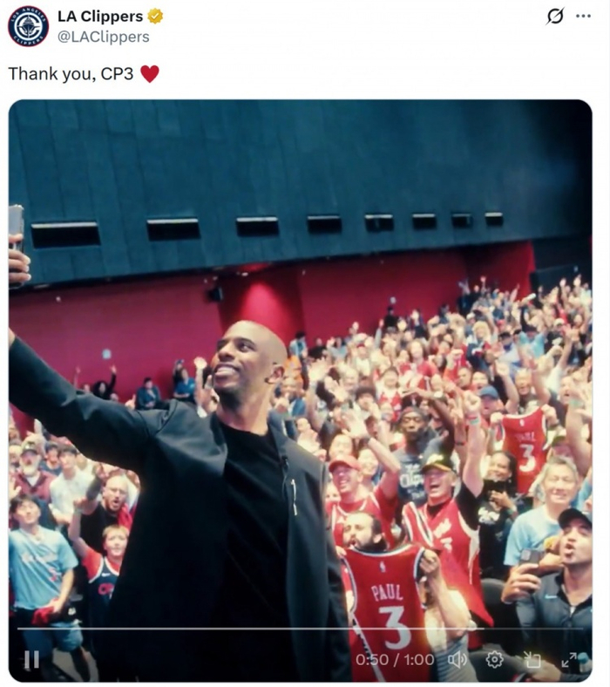
Task: Enter fullscreen video mode
Action: (569, 659)
